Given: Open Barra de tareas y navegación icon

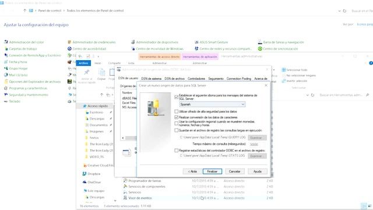Looking at the screenshot, I should click(260, 42).
